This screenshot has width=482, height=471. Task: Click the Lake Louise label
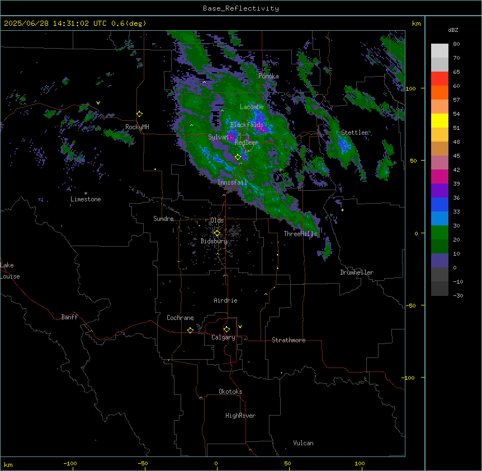point(10,271)
